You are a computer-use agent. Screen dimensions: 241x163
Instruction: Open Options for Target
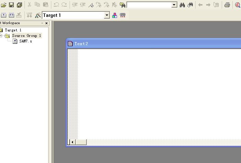(38, 15)
